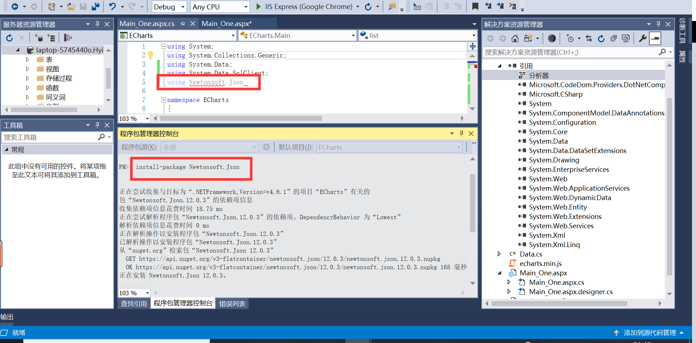Image resolution: width=696 pixels, height=343 pixels.
Task: Toggle auto-hide pin on 服务器资源管理器 panel
Action: click(x=97, y=24)
